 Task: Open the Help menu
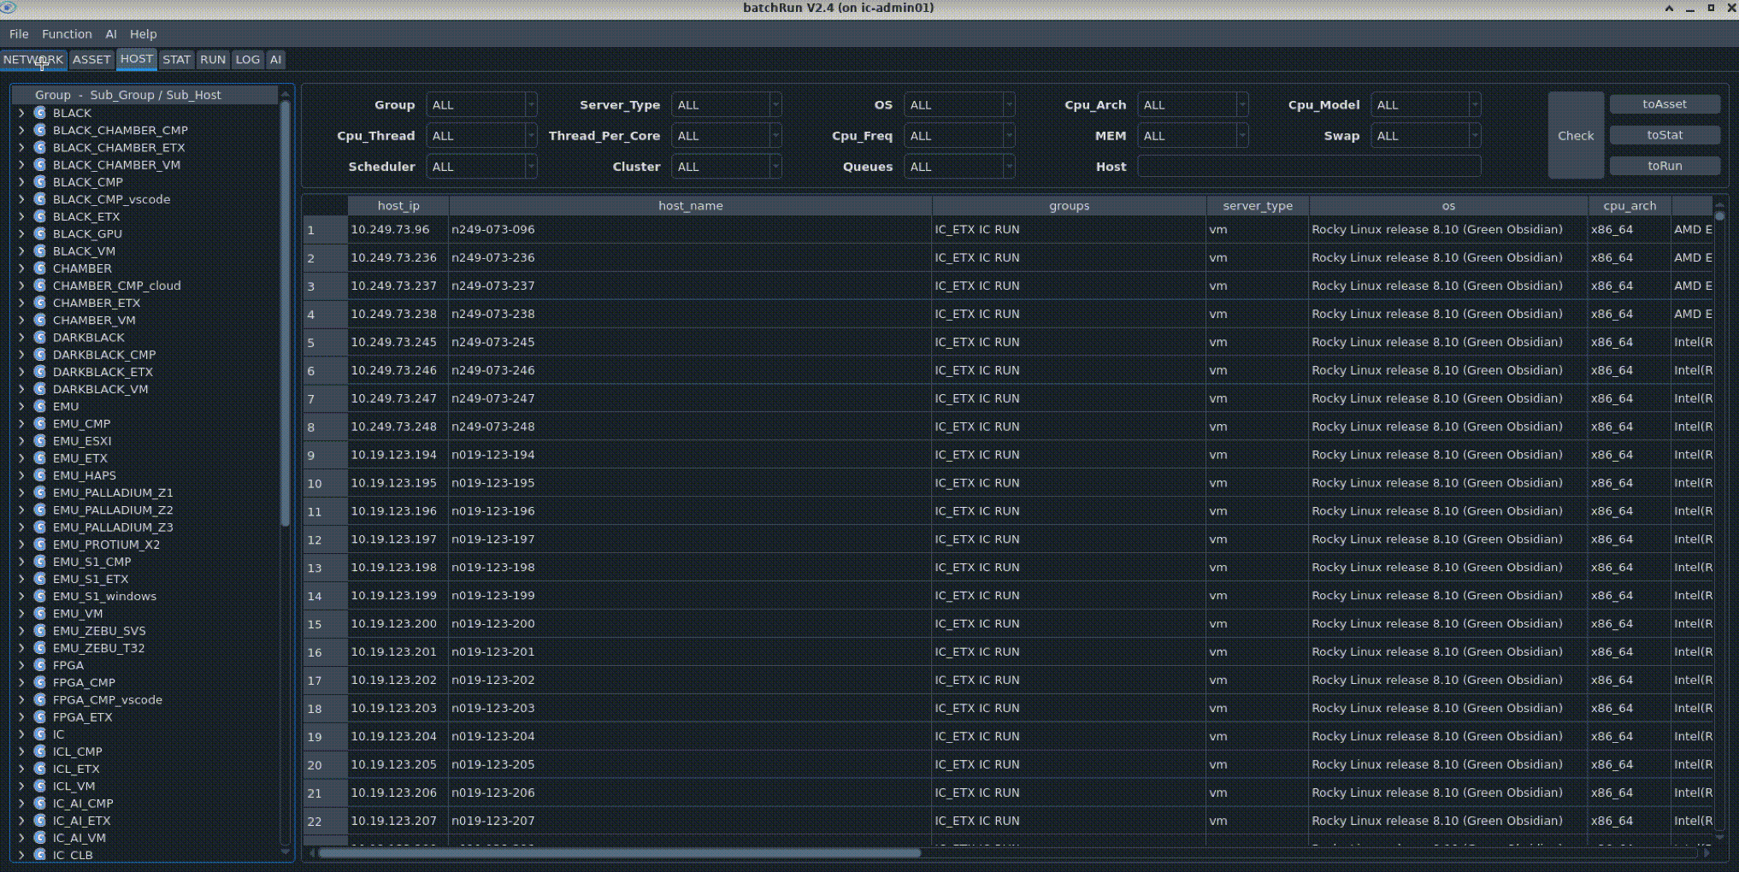click(x=143, y=34)
